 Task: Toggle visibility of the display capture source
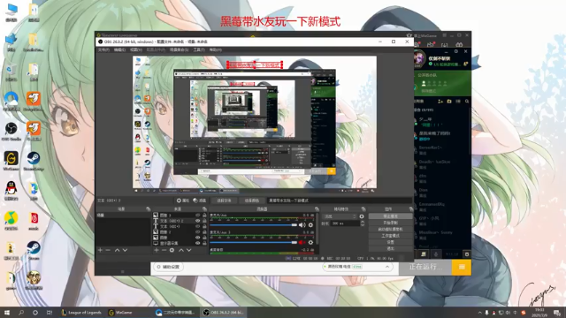pyautogui.click(x=197, y=243)
